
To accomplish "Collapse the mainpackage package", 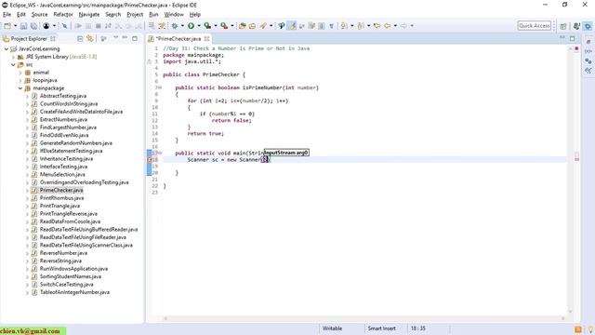I will point(20,88).
